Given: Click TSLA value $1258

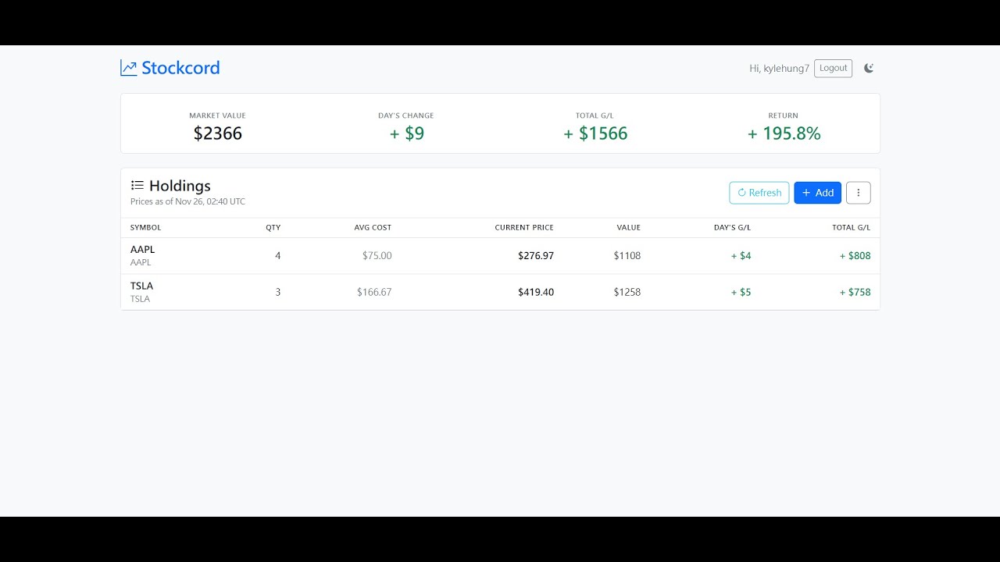Looking at the screenshot, I should [627, 292].
